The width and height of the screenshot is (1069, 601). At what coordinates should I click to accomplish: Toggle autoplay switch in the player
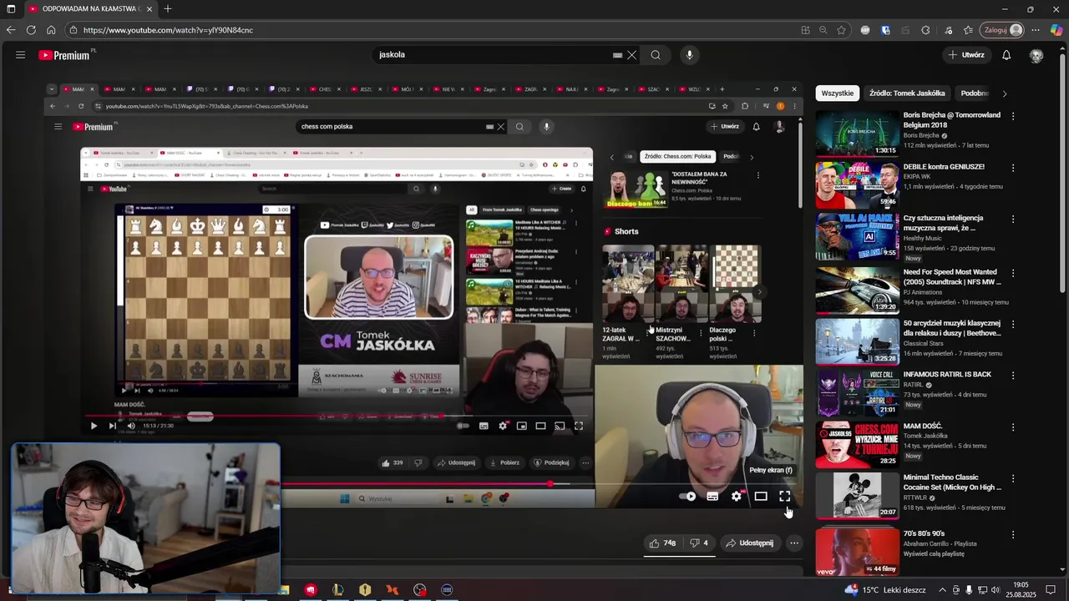[686, 496]
